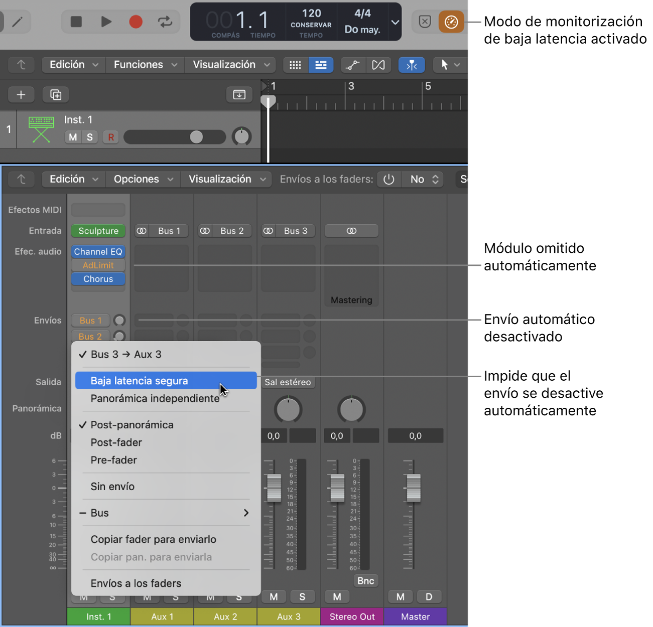The width and height of the screenshot is (653, 627).
Task: Click the Sculpture instrument slot
Action: click(98, 231)
